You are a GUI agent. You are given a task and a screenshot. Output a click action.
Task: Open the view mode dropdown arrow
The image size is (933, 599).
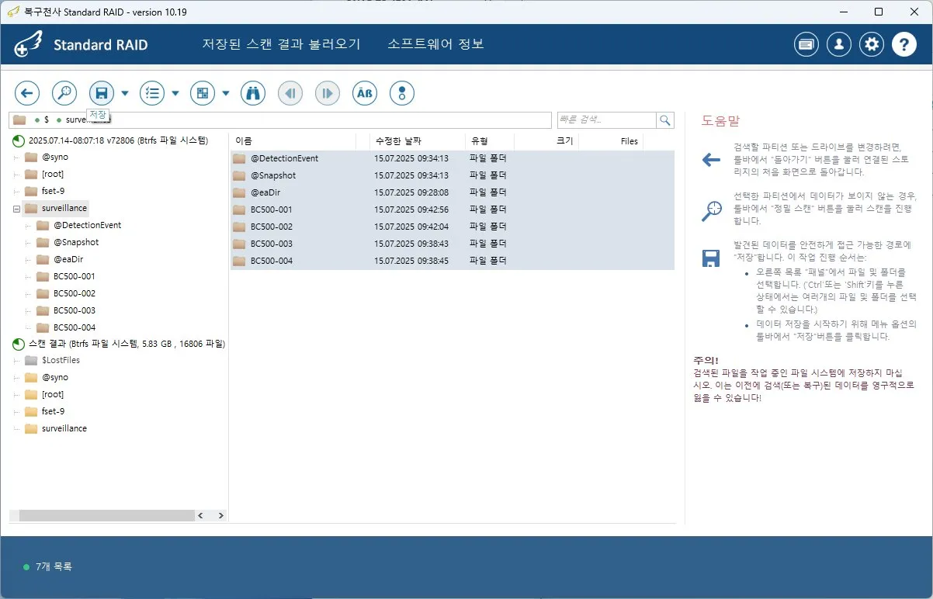pos(226,93)
